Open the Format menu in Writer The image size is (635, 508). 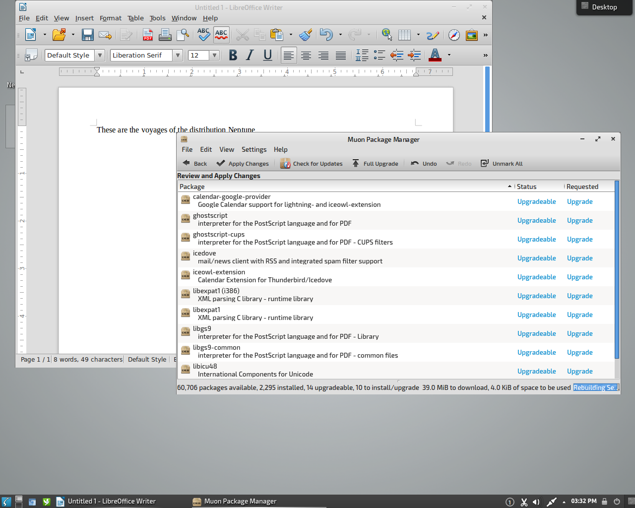(x=111, y=18)
